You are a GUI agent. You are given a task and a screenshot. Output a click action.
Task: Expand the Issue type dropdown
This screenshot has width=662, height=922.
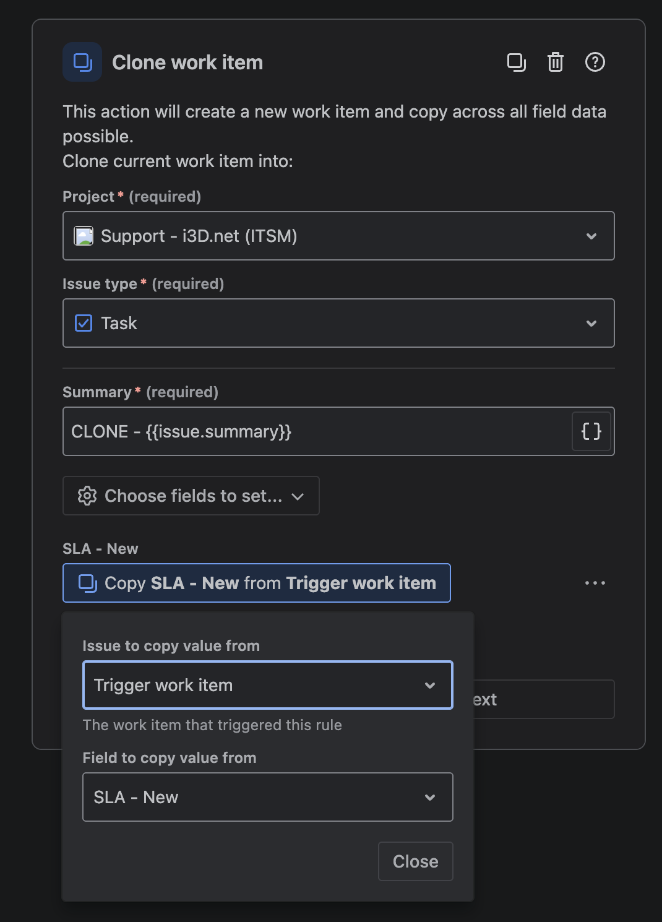click(x=338, y=323)
